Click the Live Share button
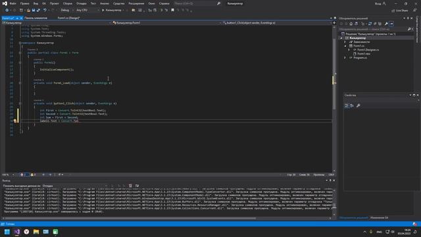The width and height of the screenshot is (421, 237). coord(400,11)
